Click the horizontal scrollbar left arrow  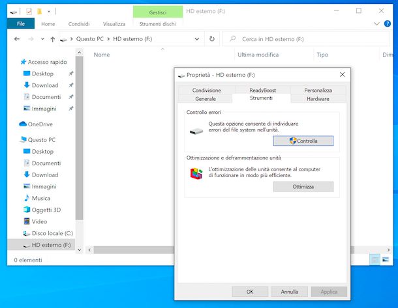point(89,250)
